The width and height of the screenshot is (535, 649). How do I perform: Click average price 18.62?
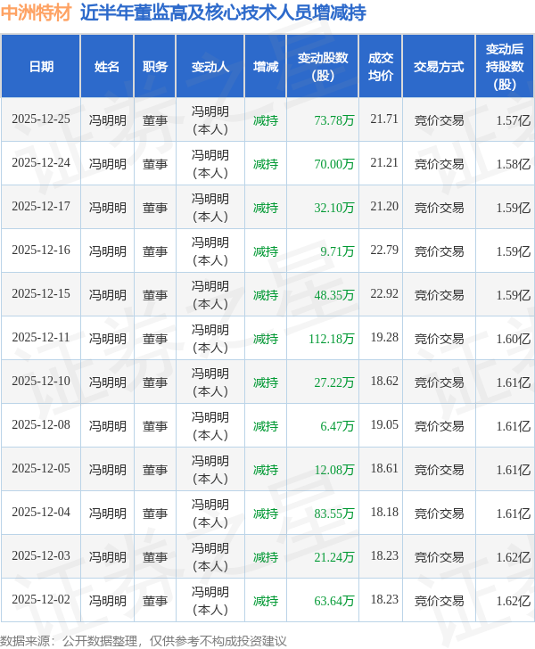384,382
